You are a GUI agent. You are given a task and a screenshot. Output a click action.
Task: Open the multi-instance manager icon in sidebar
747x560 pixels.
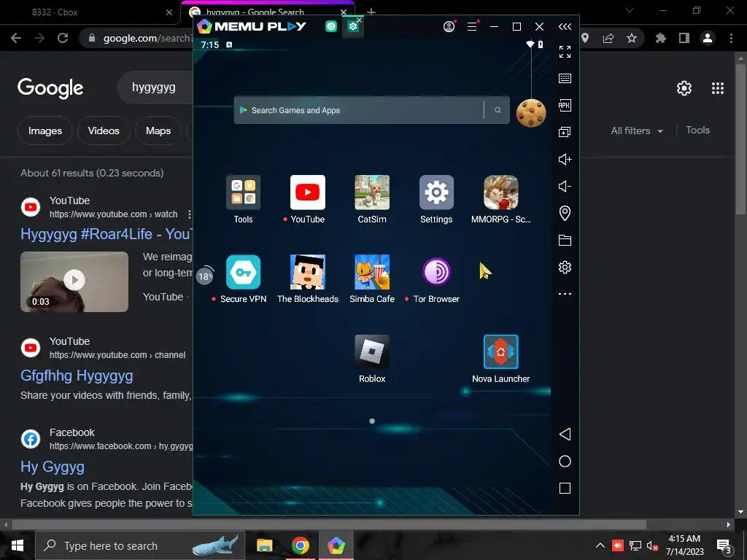point(565,132)
